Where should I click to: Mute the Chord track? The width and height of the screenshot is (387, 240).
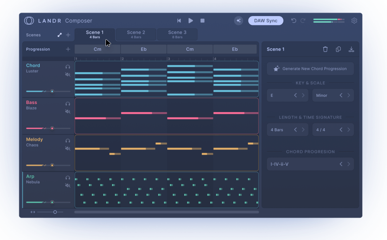click(x=68, y=75)
